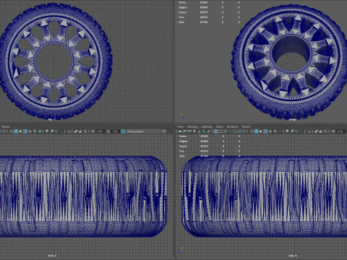
Task: Click Multisample Anti-aliasing icon in front panel
Action: [x=56, y=131]
